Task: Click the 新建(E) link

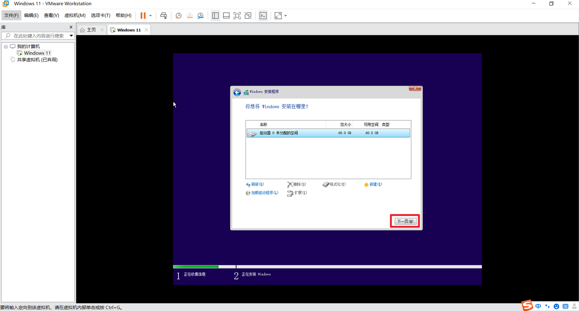Action: (x=373, y=184)
